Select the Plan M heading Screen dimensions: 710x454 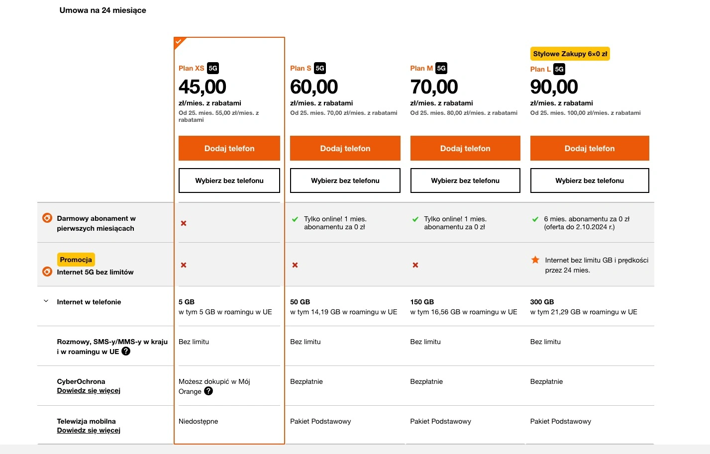click(x=421, y=68)
